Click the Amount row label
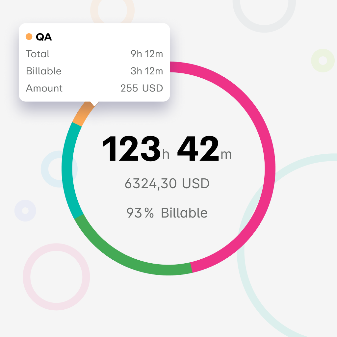337x337 pixels. coord(44,88)
